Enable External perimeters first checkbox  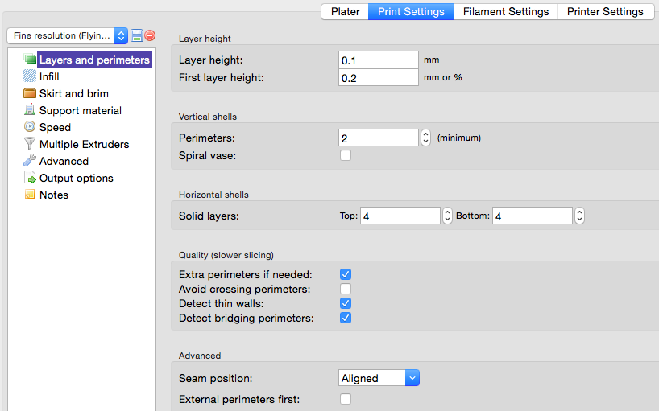point(346,399)
